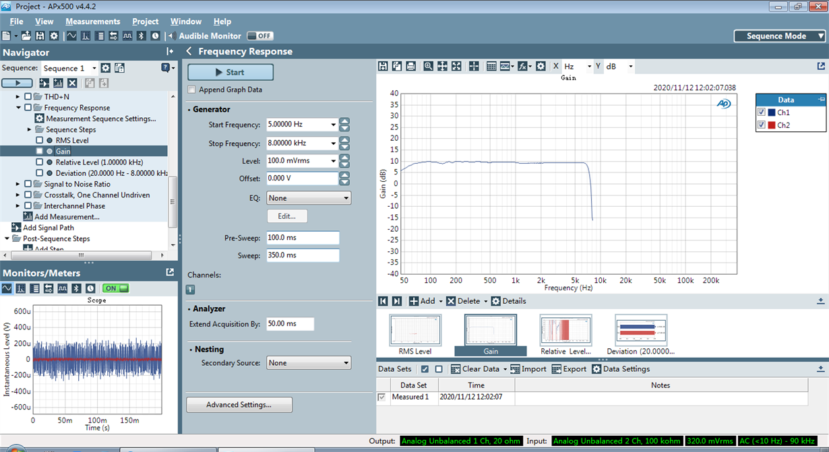Open the Help menu
The width and height of the screenshot is (829, 452).
pos(222,22)
